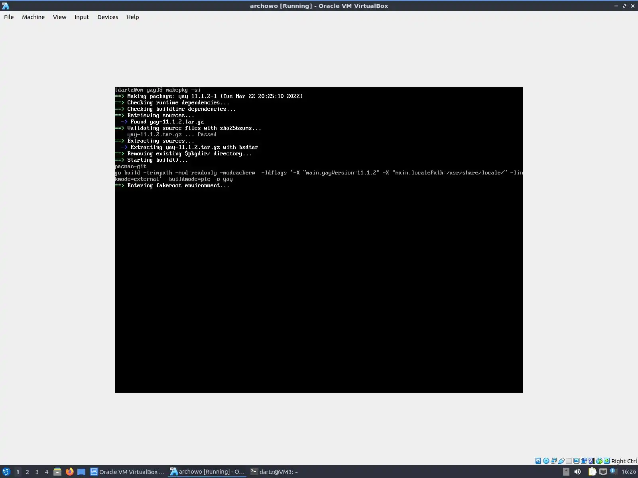Open the volume control tray icon

pyautogui.click(x=577, y=472)
